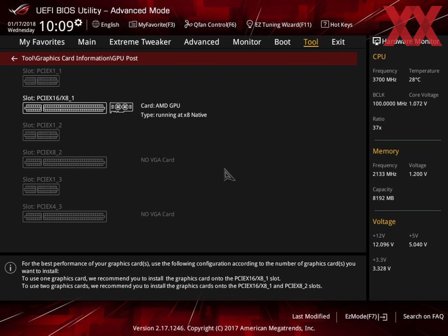This screenshot has height=336, width=448.
Task: Go to Advanced tab
Action: 202,42
